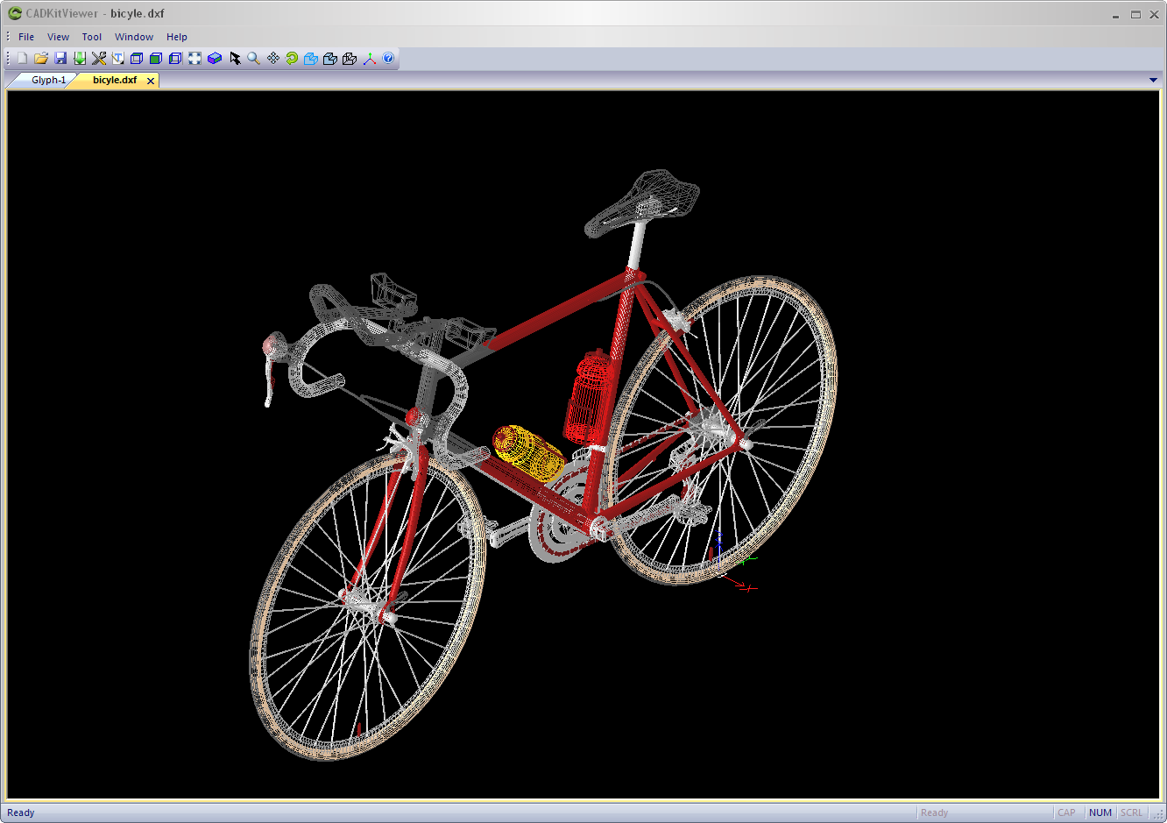Image resolution: width=1167 pixels, height=823 pixels.
Task: Click the fit-to-window zoom extents icon
Action: (194, 58)
